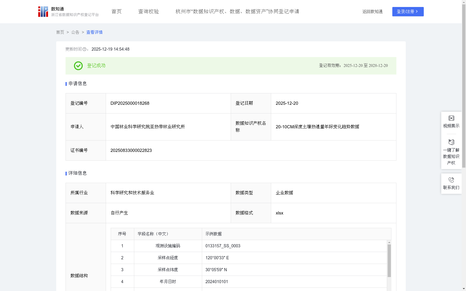
Task: Click the 登记成功 status text
Action: click(96, 66)
